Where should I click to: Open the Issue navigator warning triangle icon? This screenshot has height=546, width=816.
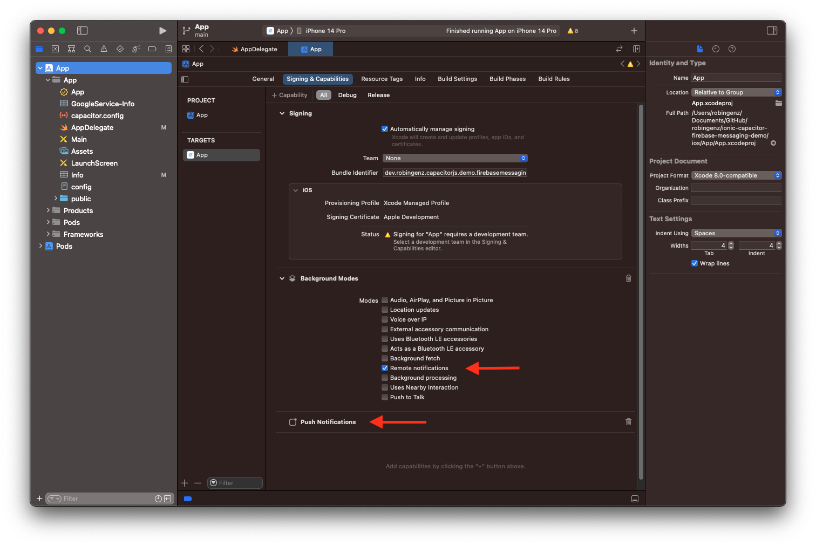point(104,49)
